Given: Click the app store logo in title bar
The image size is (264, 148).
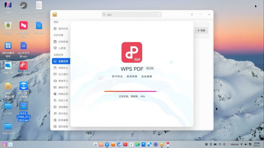Looking at the screenshot, I should pos(55,14).
